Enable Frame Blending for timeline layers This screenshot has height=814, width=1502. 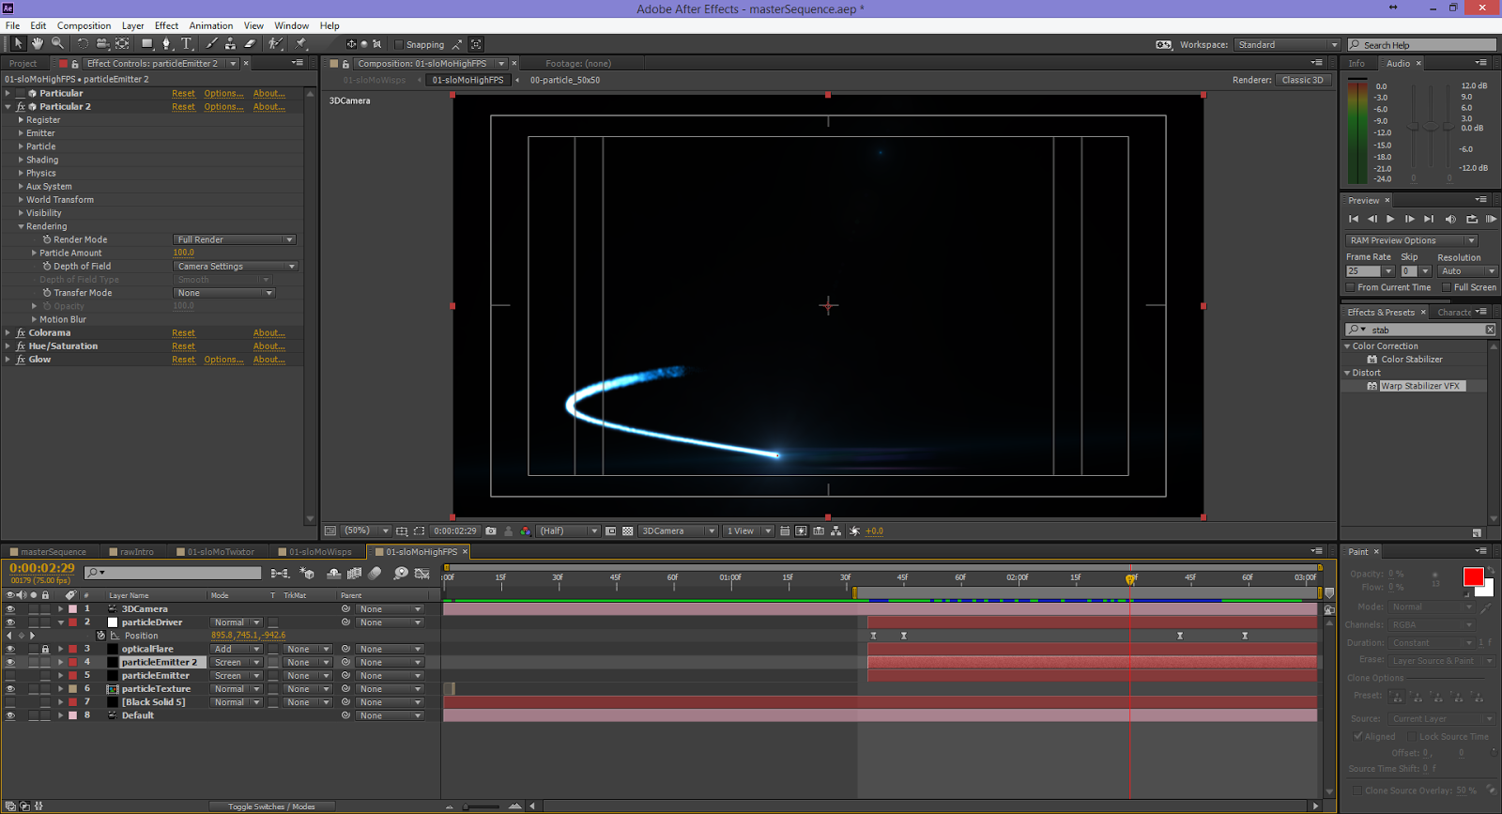click(355, 573)
